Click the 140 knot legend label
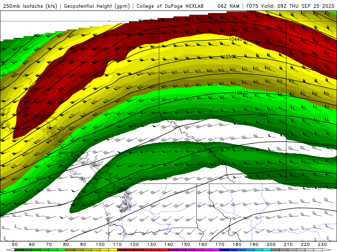337x252 pixels. [168, 244]
